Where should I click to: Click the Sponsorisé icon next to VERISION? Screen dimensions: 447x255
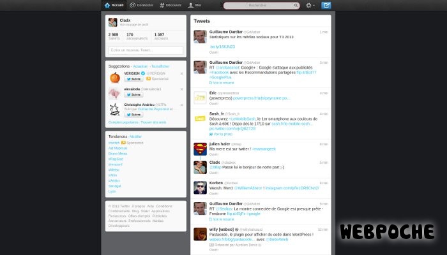tap(148, 79)
